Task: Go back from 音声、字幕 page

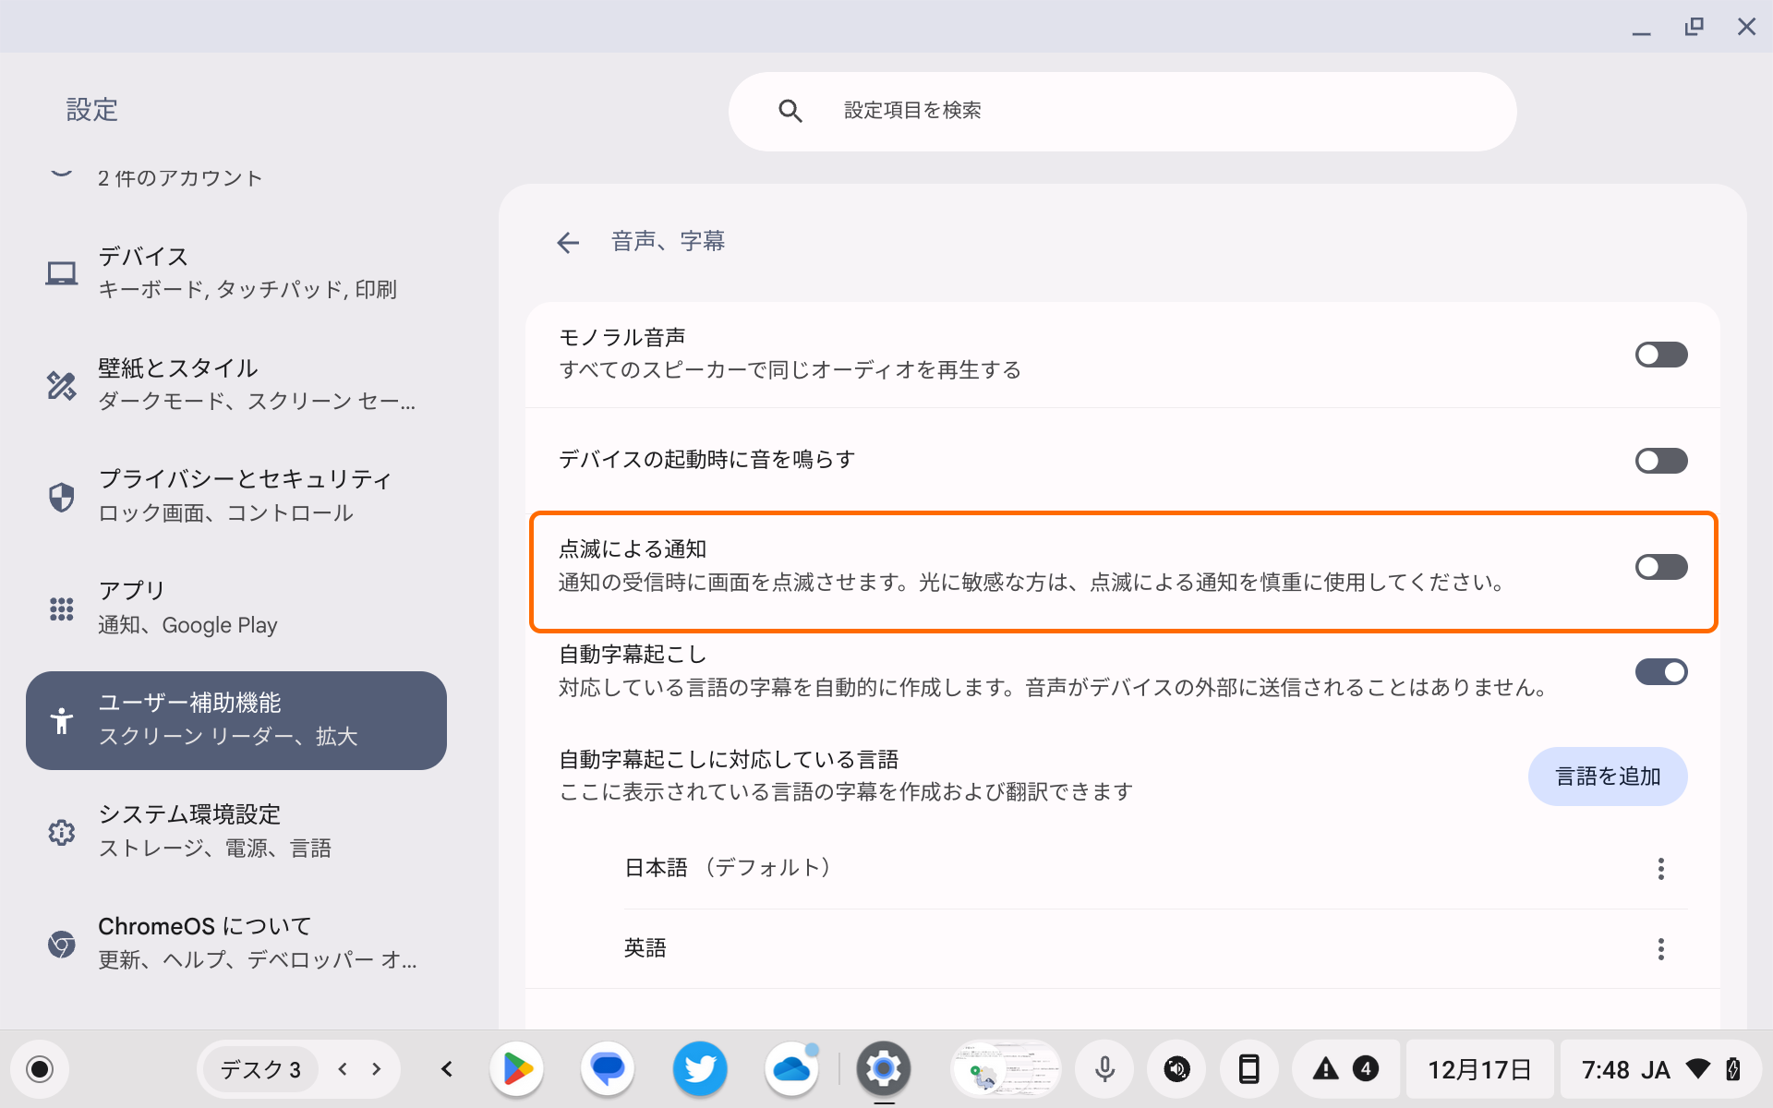Action: pos(567,242)
